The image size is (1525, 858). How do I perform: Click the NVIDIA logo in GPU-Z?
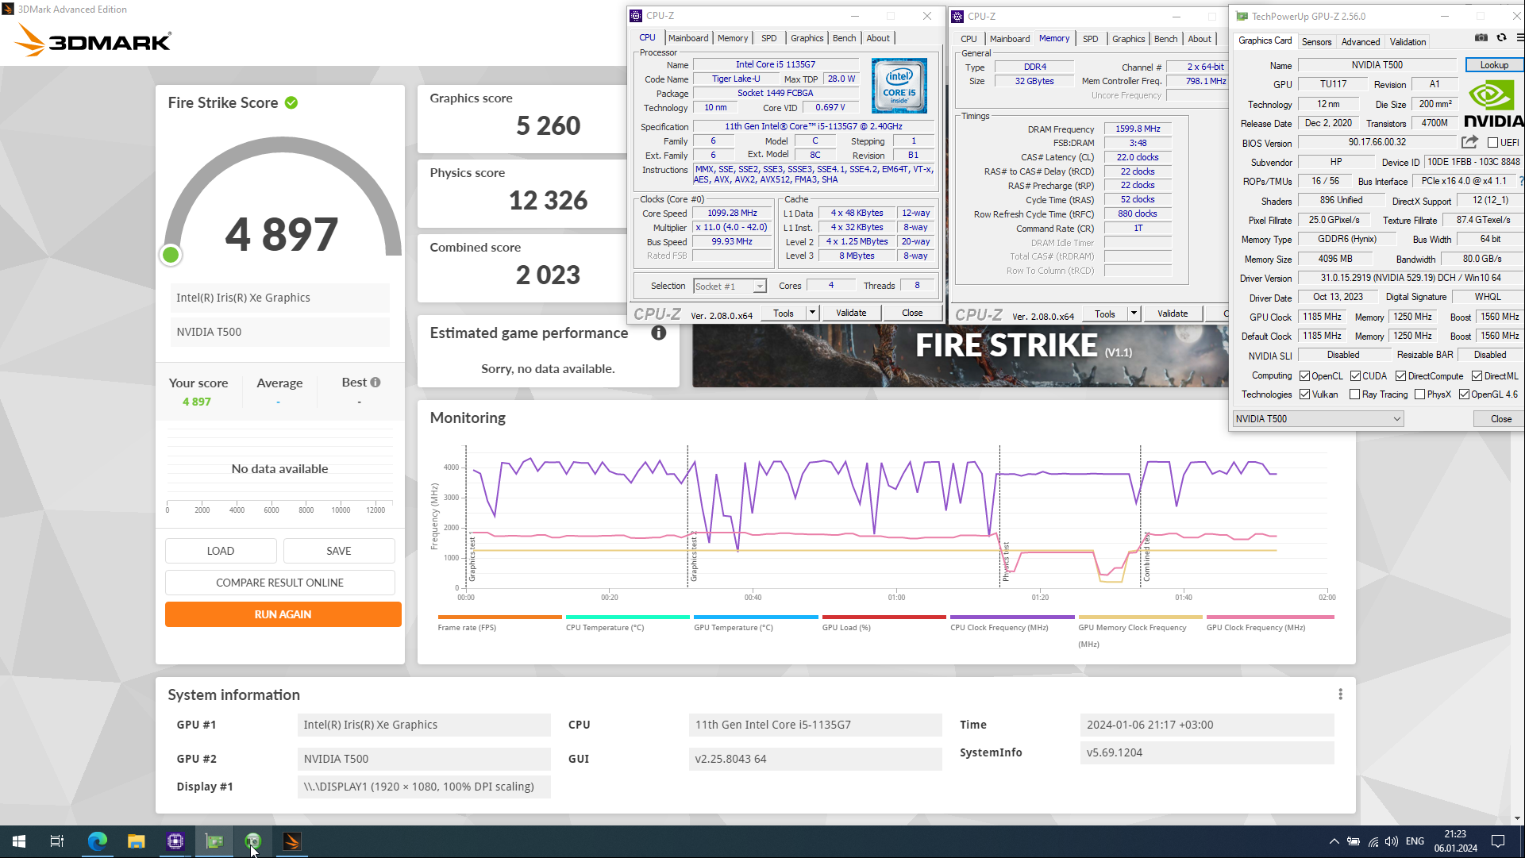1494,103
